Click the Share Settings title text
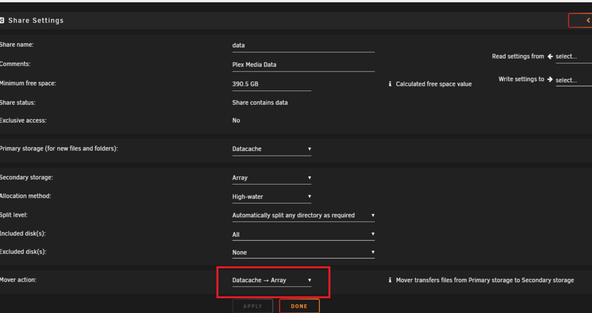Viewport: 592px width, 313px height. pos(36,20)
